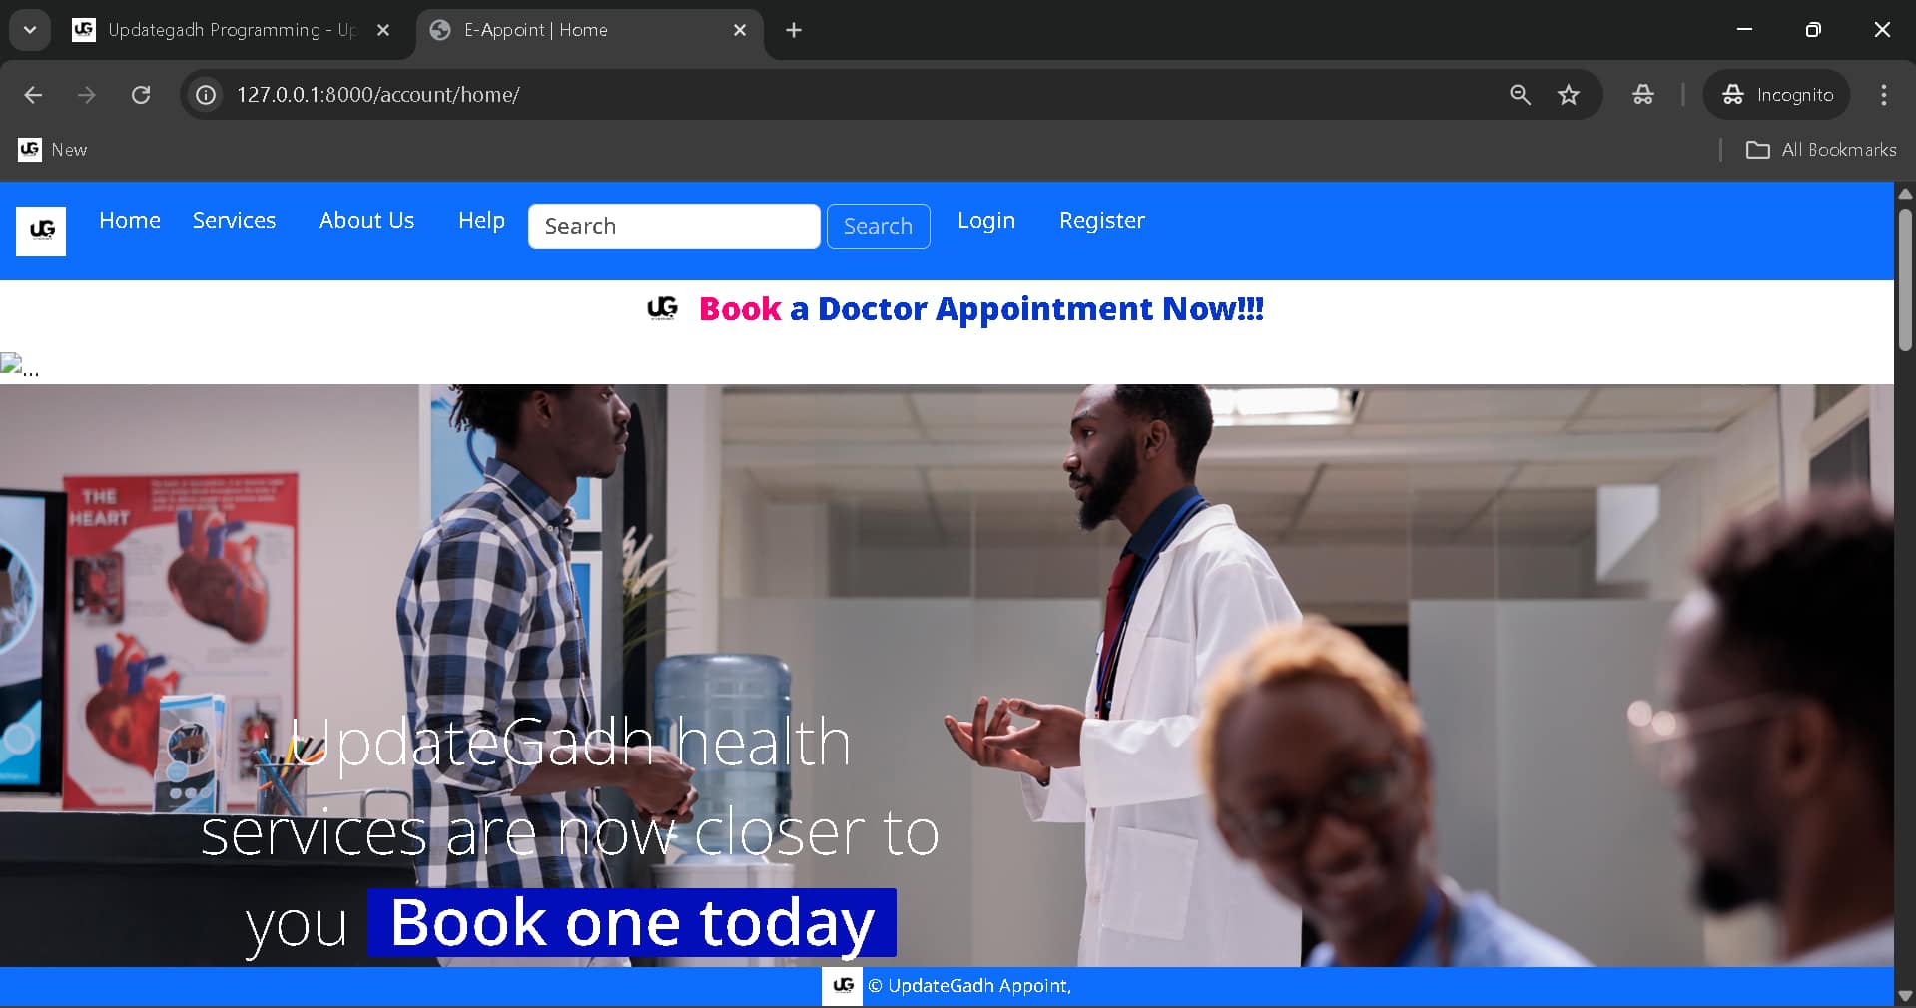The width and height of the screenshot is (1916, 1008).
Task: Click the bookmark star in the address bar
Action: (x=1568, y=95)
